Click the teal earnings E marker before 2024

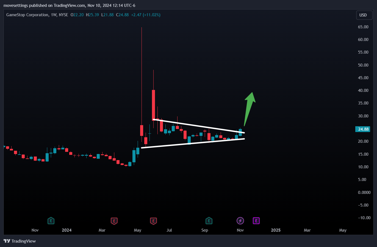coord(51,221)
